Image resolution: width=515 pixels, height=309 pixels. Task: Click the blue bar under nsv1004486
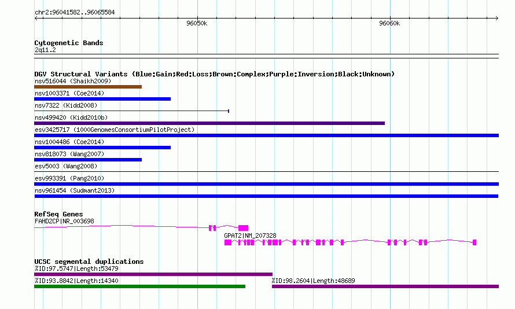pyautogui.click(x=102, y=148)
